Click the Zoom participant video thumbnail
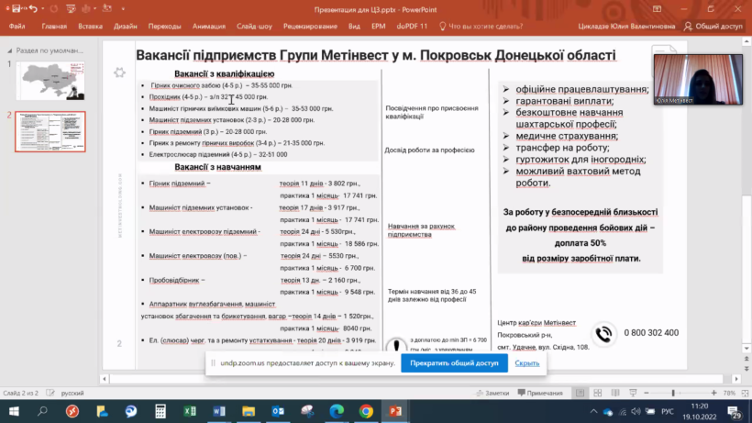752x423 pixels. (698, 79)
